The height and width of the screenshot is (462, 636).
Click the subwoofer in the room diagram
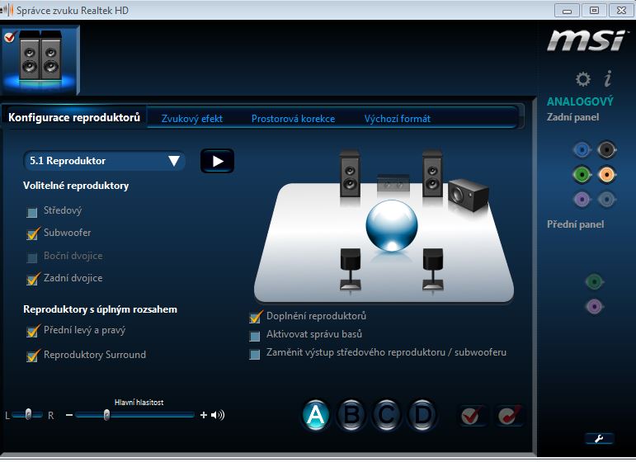468,195
